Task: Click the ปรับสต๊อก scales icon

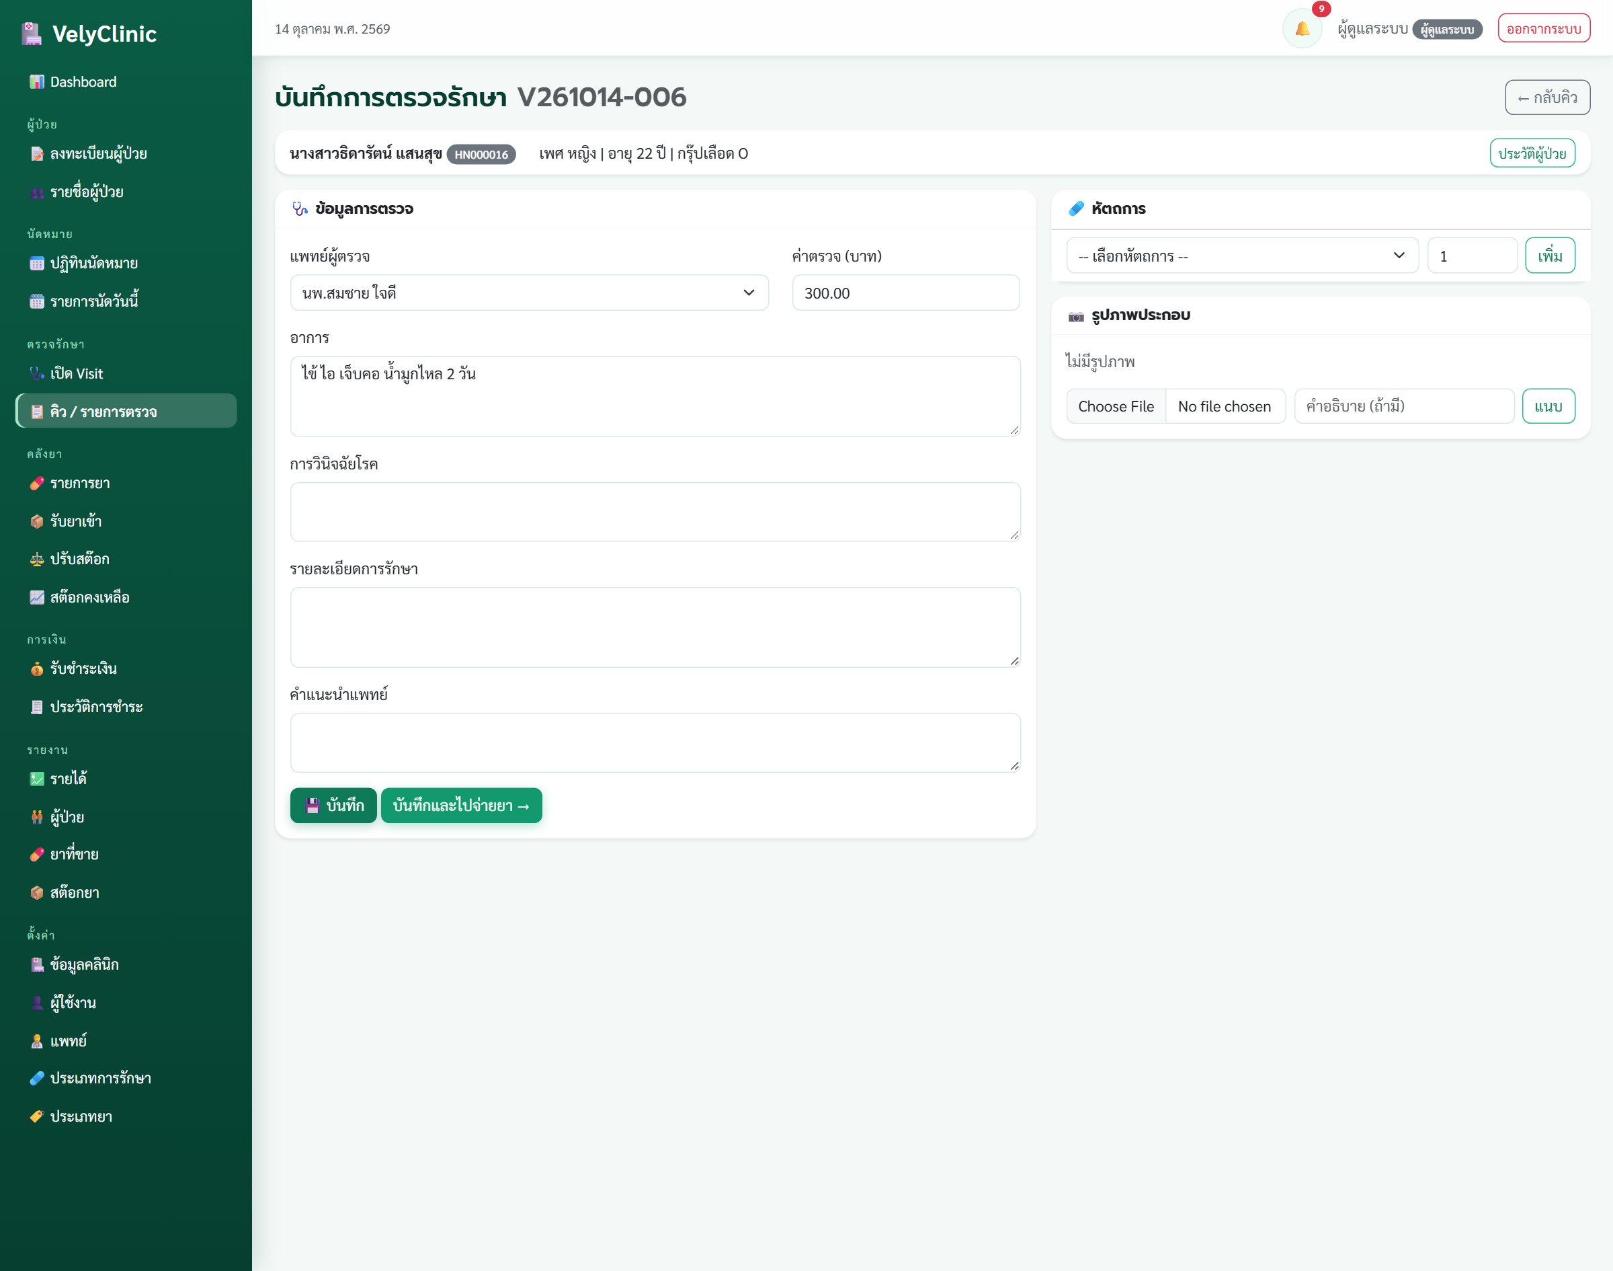Action: tap(36, 559)
